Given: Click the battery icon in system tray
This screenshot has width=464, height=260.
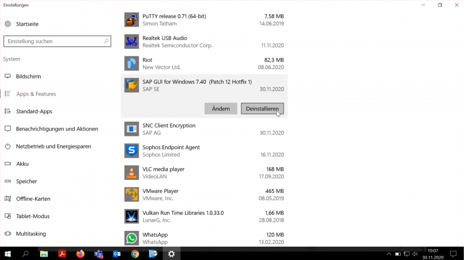Looking at the screenshot, I should 398,254.
